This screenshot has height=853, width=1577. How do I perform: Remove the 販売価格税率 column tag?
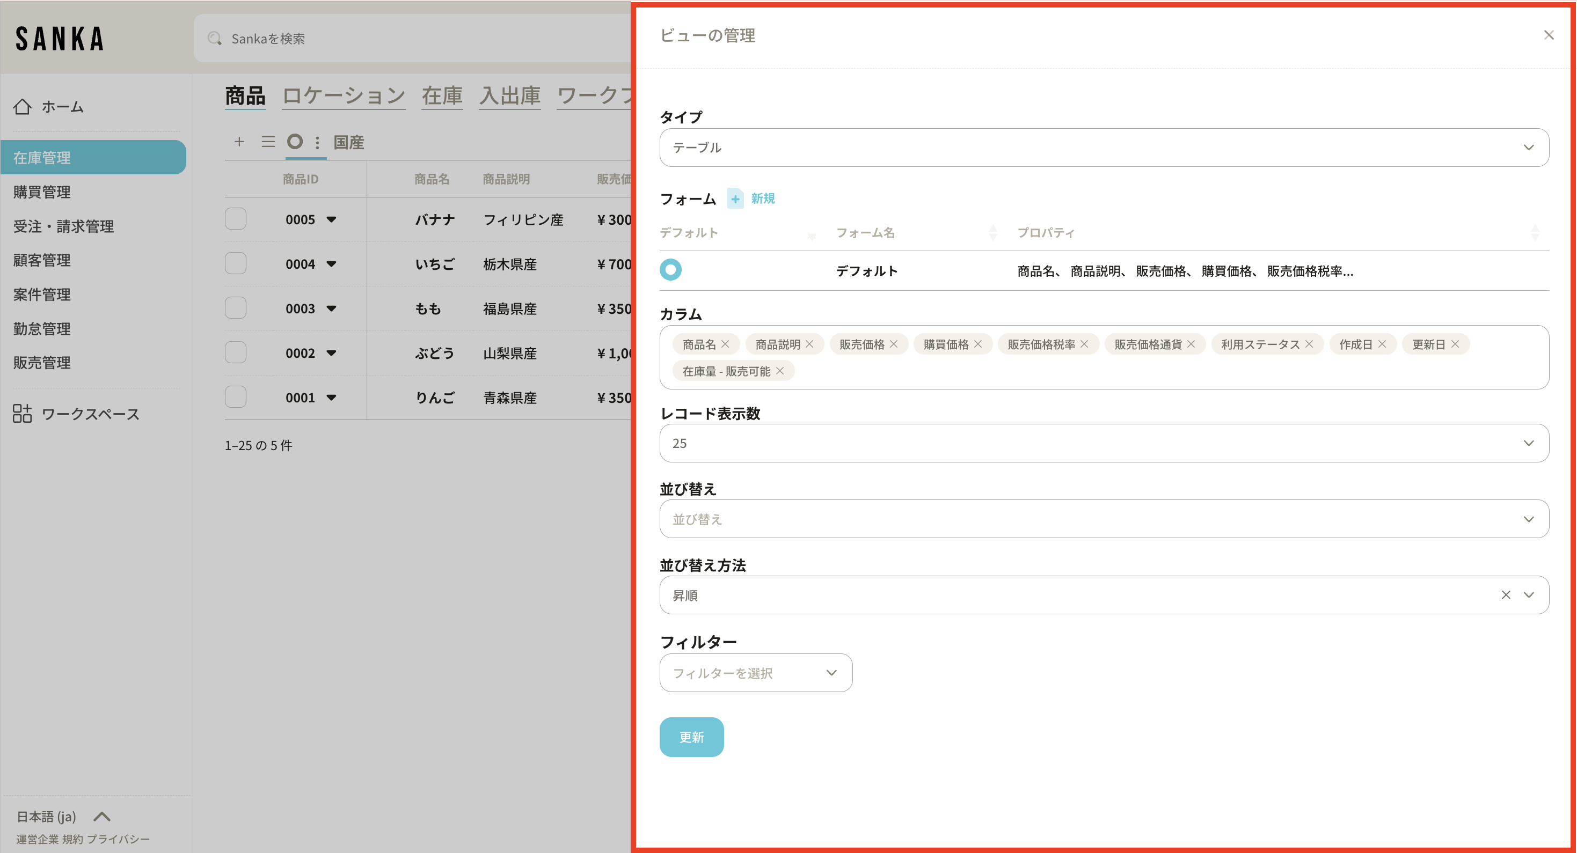pos(1084,344)
